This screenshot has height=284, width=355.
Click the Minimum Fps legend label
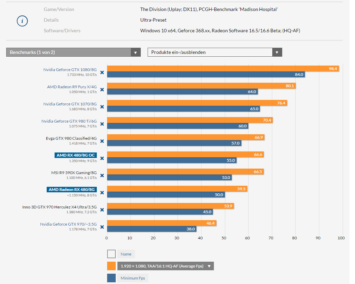[x=133, y=278]
